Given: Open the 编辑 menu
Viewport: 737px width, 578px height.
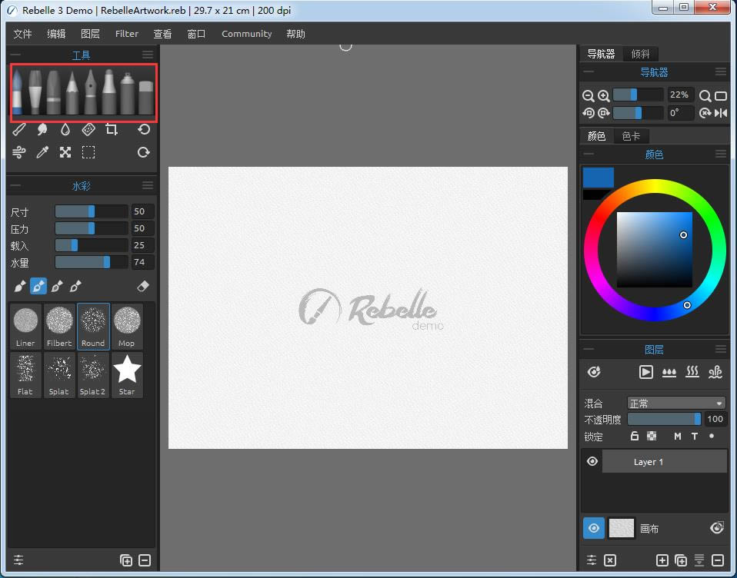Looking at the screenshot, I should pos(56,34).
